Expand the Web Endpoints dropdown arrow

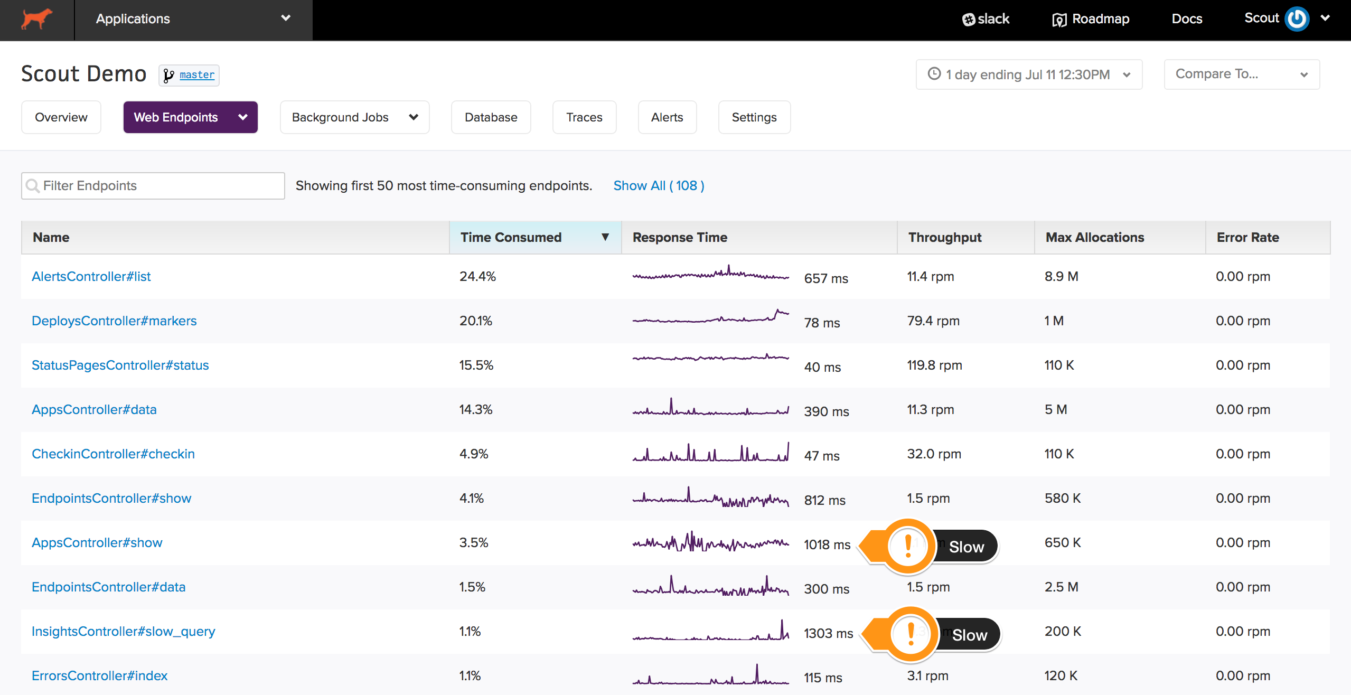pyautogui.click(x=243, y=117)
